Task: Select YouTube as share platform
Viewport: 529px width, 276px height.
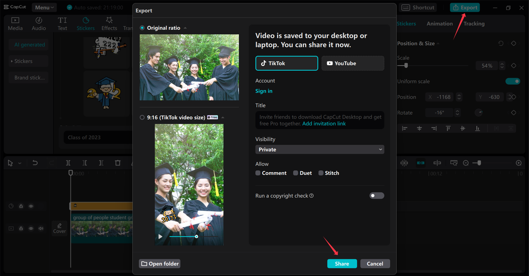Action: [x=353, y=63]
